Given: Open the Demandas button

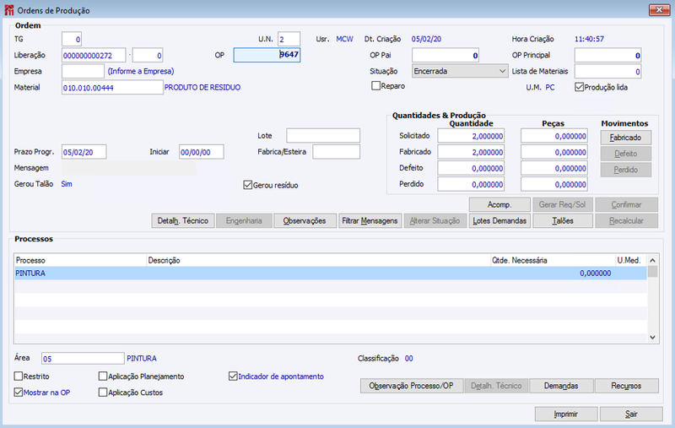Looking at the screenshot, I should coord(561,386).
